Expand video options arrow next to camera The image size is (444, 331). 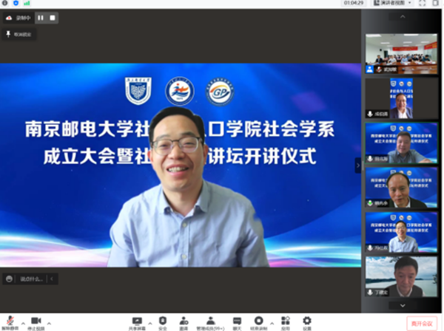pos(49,323)
